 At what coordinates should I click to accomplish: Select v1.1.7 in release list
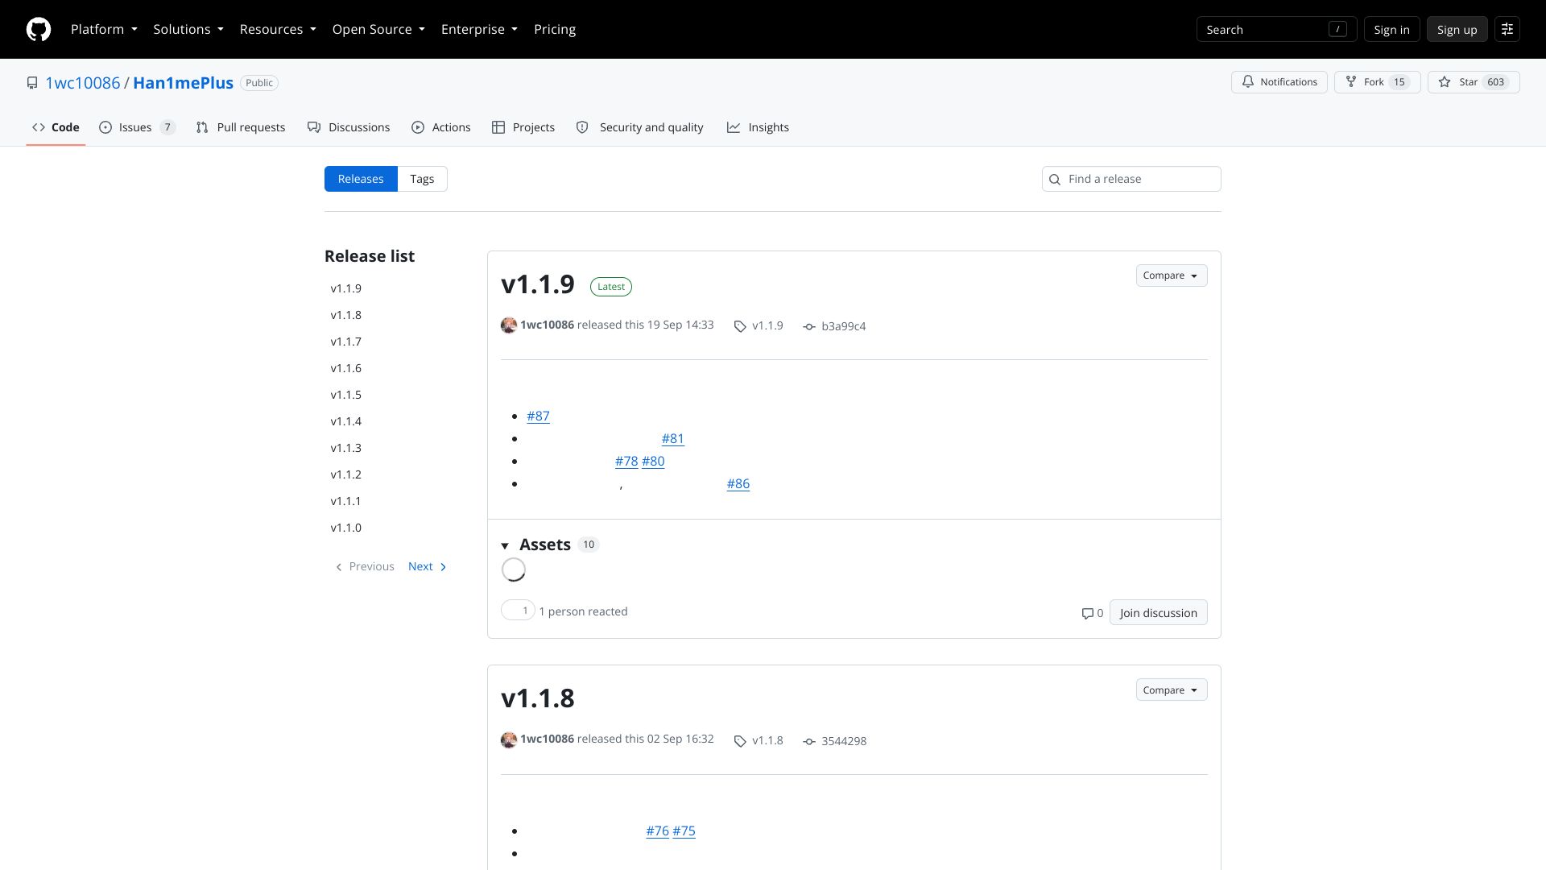point(346,342)
